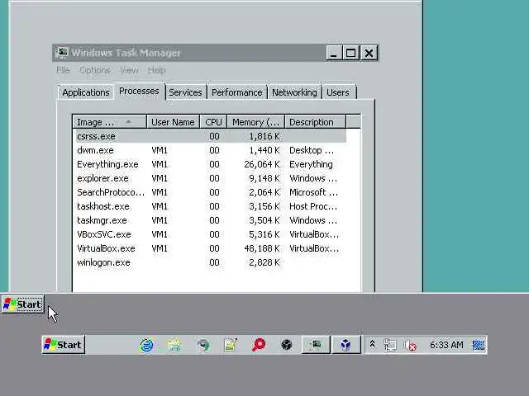
Task: Click the dark globe taskbar icon
Action: pos(287,345)
